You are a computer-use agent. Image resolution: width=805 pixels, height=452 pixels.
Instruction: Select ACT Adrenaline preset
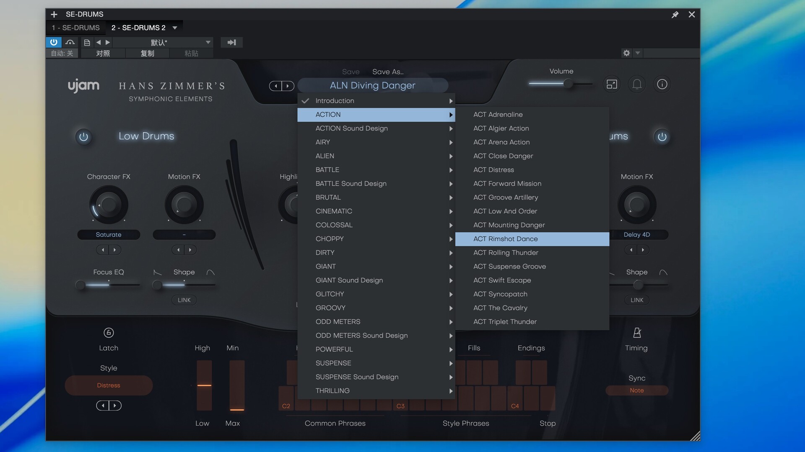point(532,115)
